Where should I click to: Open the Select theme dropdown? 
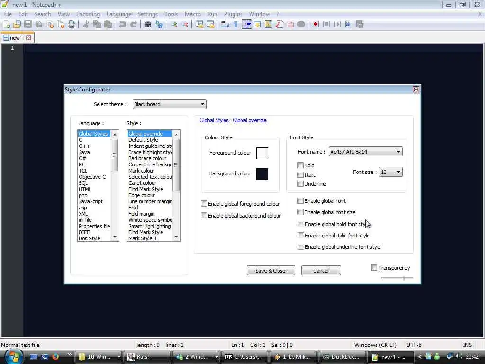tap(170, 104)
